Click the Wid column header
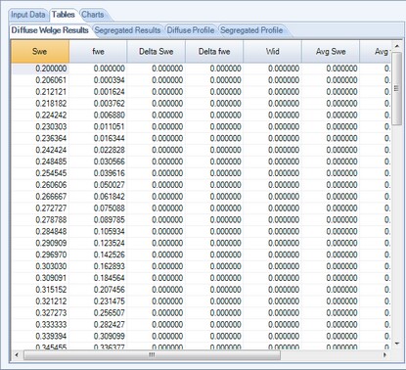Screen dimensions: 406x370 pos(272,52)
